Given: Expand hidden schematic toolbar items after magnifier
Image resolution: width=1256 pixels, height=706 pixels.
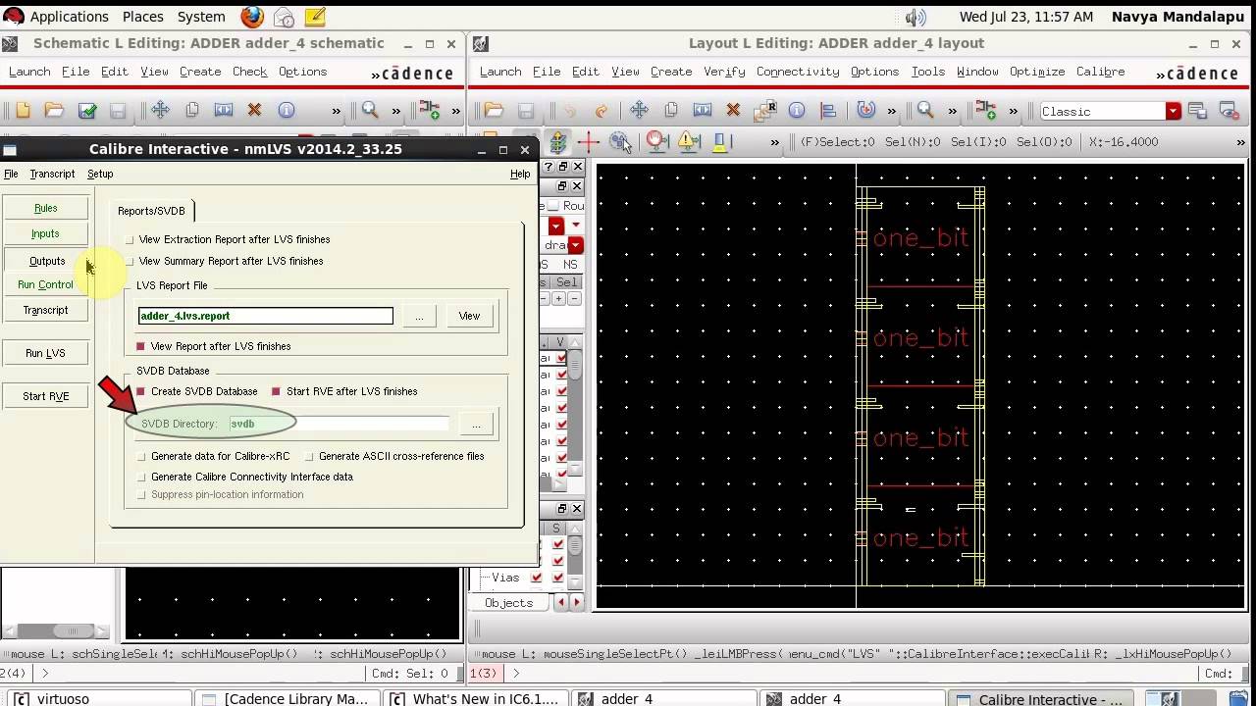Looking at the screenshot, I should click(x=396, y=111).
